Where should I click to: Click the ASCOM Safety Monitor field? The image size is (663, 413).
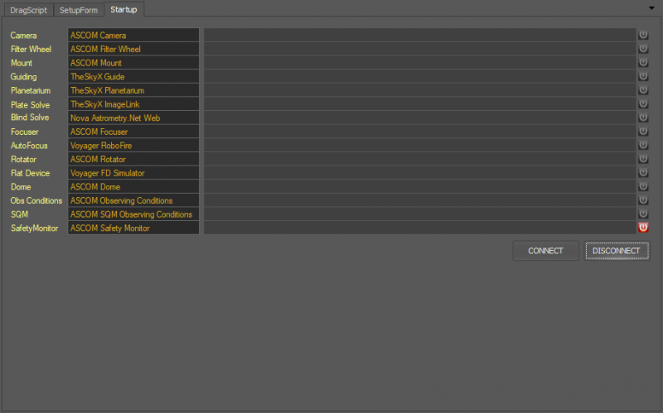pos(133,228)
